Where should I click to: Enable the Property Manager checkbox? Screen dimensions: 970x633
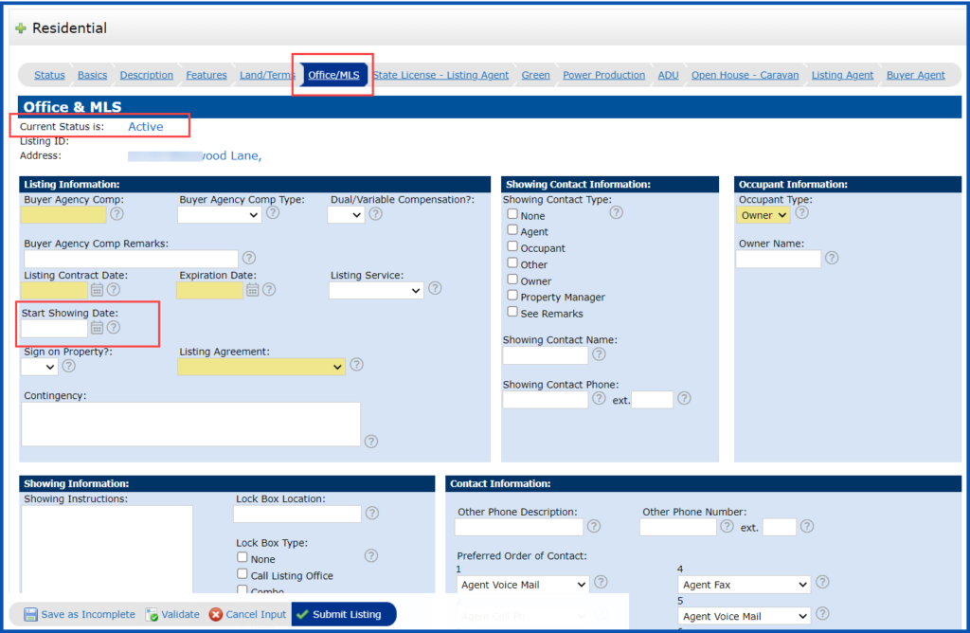coord(512,296)
